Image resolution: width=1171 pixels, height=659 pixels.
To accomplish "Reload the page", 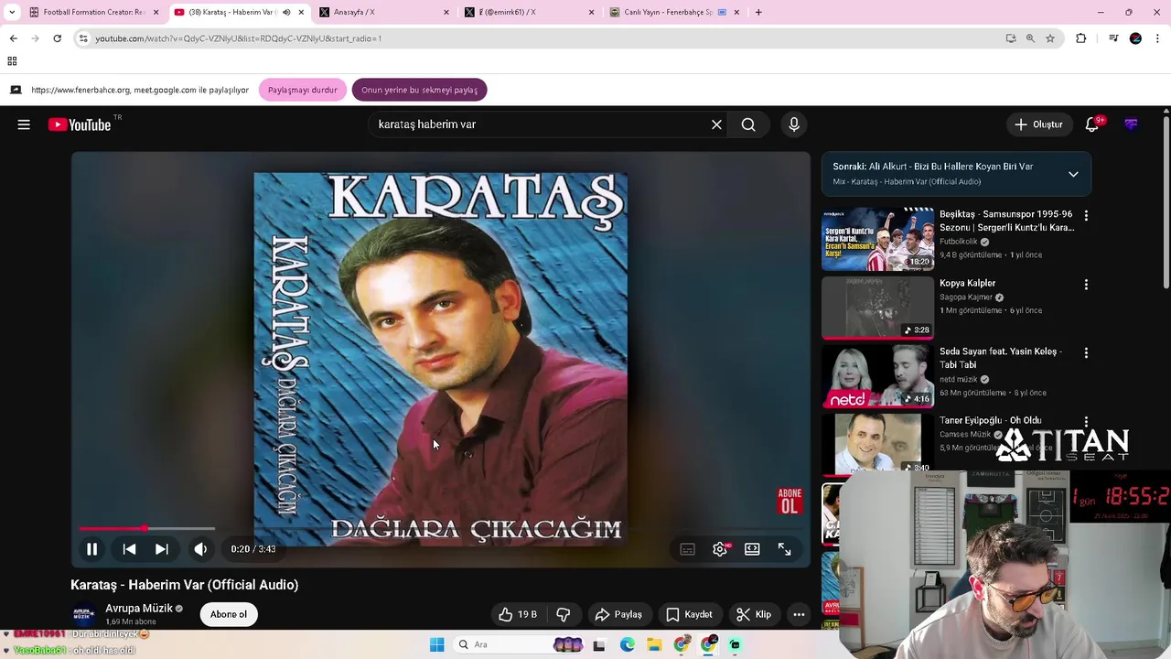I will [x=57, y=38].
